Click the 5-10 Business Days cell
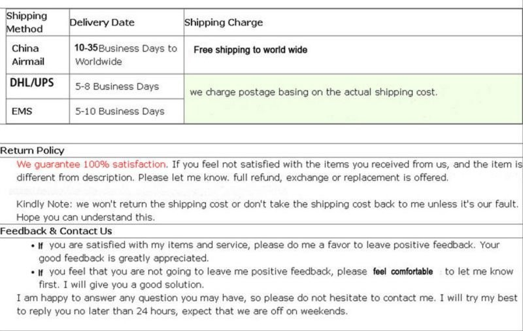The image size is (523, 331). pyautogui.click(x=126, y=111)
